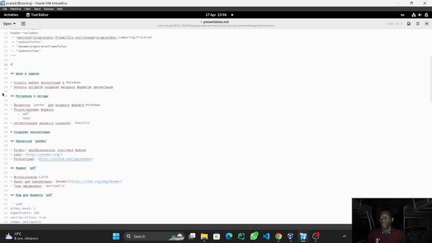Open PyCharm from the taskbar
The height and width of the screenshot is (243, 432).
242,236
